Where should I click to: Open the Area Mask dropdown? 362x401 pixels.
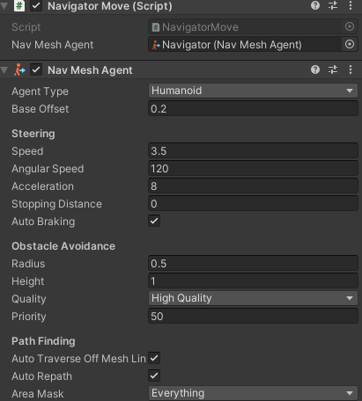(253, 393)
